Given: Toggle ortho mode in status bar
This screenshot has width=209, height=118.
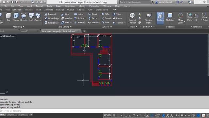Looking at the screenshot, I should [x=130, y=115].
